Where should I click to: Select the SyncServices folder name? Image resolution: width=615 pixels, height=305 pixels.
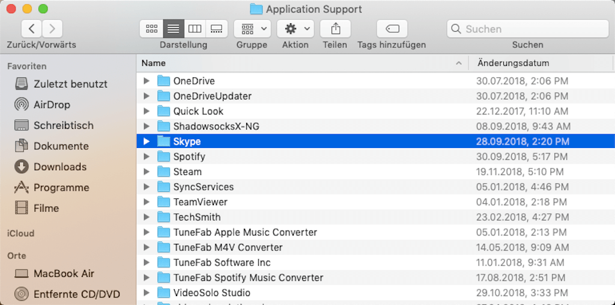click(204, 187)
